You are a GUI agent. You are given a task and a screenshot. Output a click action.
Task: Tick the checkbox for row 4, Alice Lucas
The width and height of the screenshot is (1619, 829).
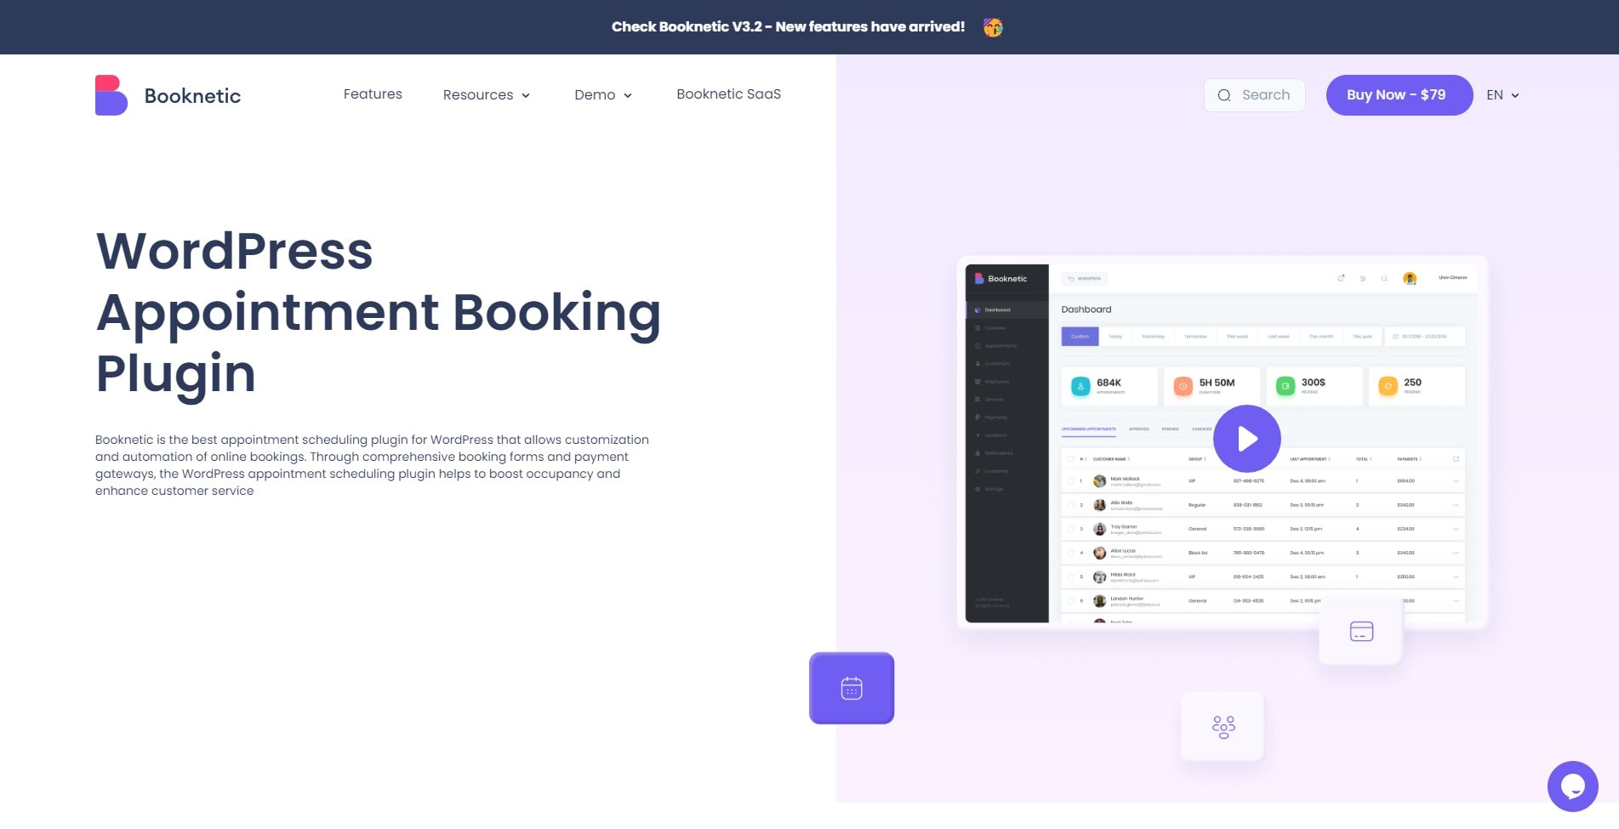coord(1070,553)
